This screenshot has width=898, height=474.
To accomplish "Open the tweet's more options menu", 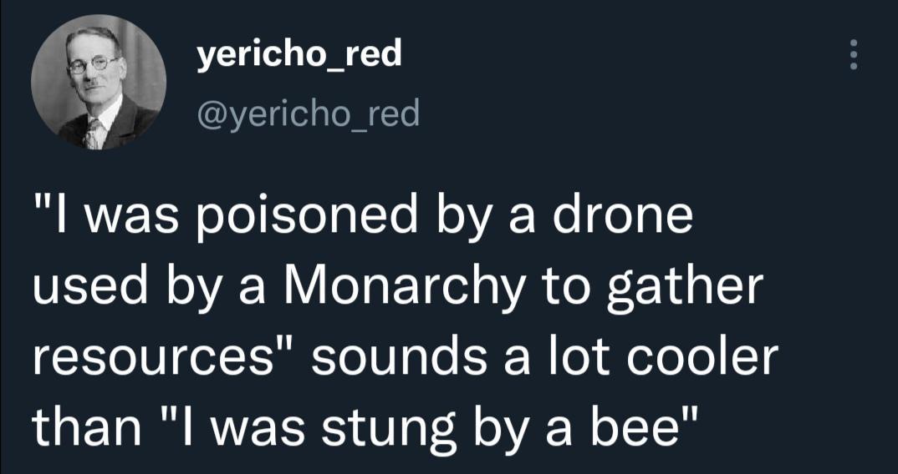I will coord(853,56).
